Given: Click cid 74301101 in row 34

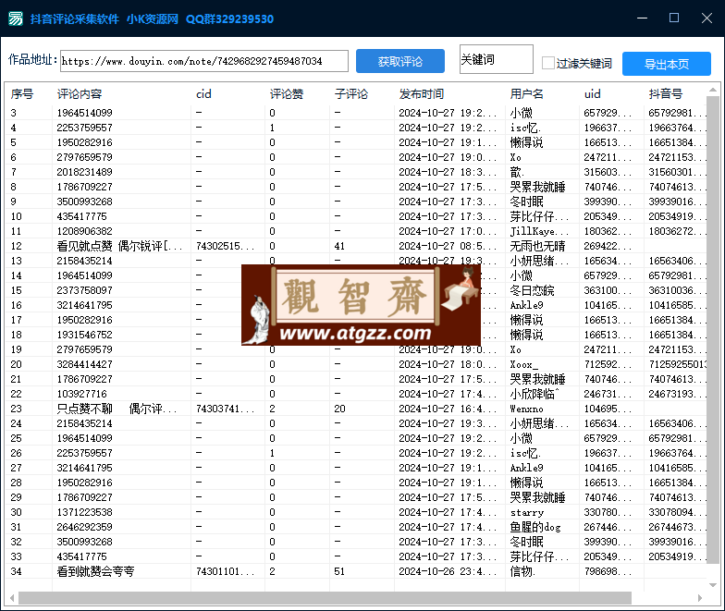Looking at the screenshot, I should (226, 571).
